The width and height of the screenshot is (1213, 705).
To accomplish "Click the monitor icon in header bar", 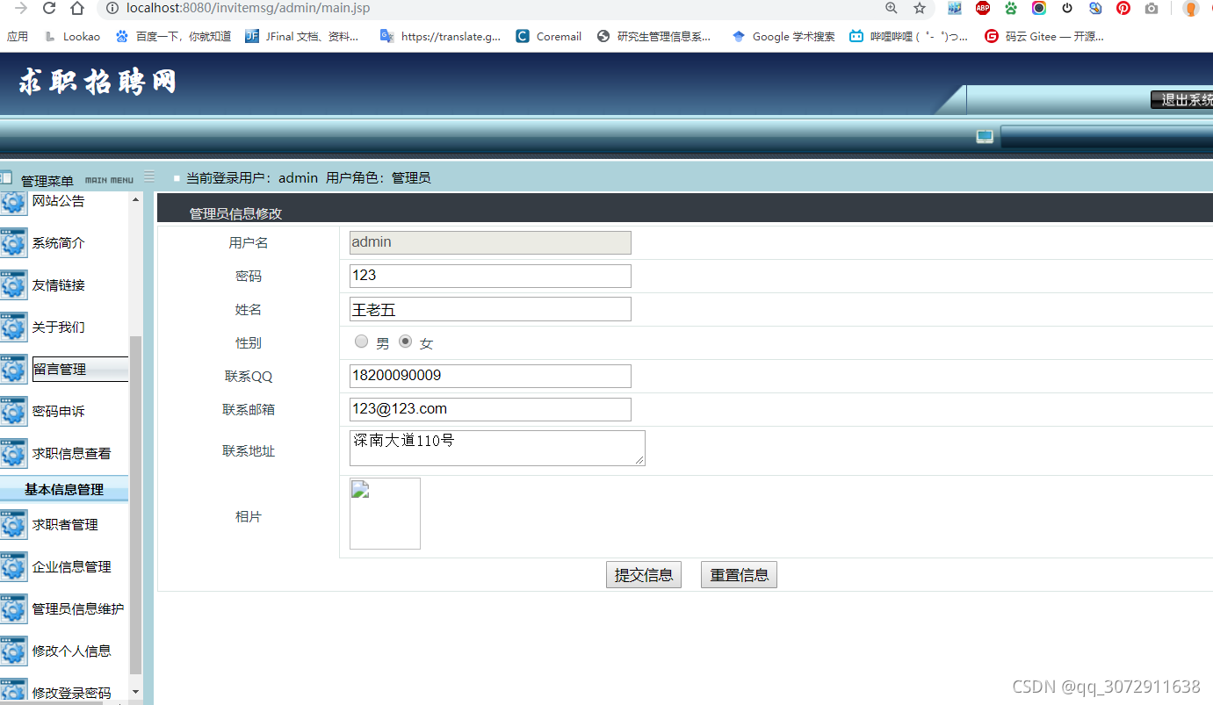I will pyautogui.click(x=985, y=137).
